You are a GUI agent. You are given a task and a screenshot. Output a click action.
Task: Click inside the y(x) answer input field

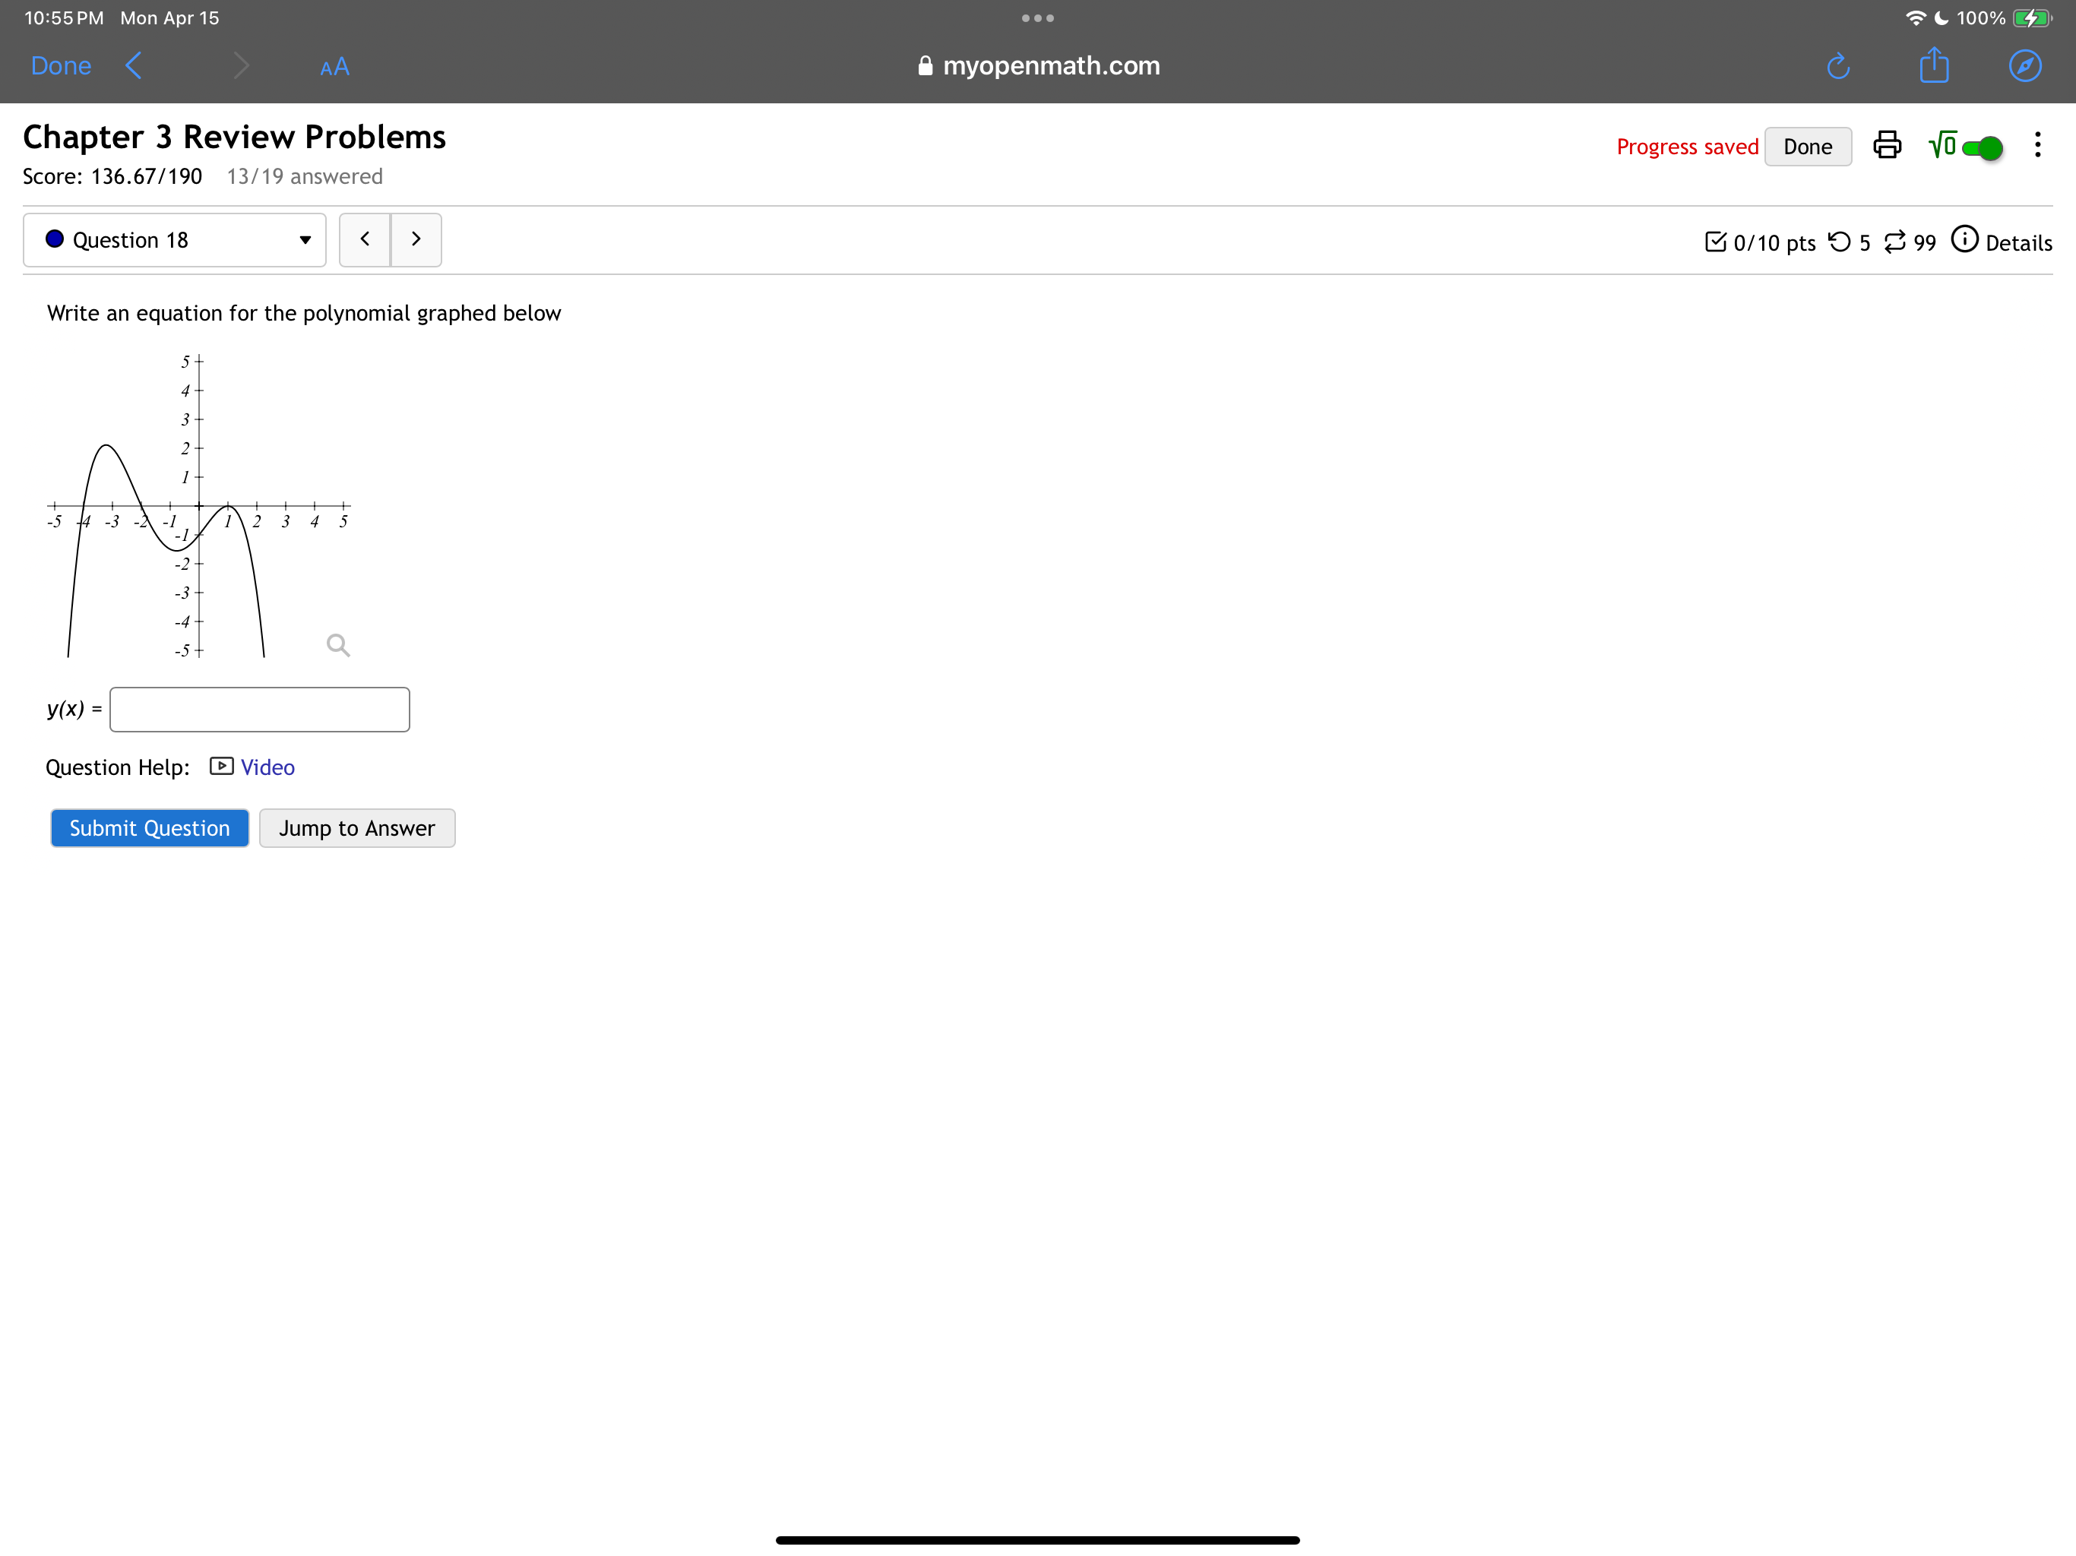(x=259, y=710)
